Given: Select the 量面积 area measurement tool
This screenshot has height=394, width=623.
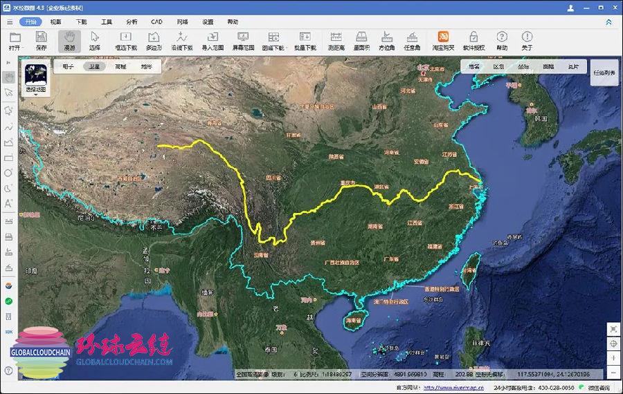Looking at the screenshot, I should pos(361,41).
